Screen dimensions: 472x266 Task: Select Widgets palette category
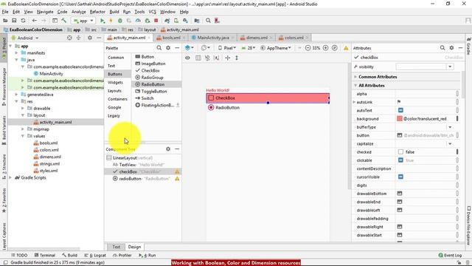click(115, 82)
